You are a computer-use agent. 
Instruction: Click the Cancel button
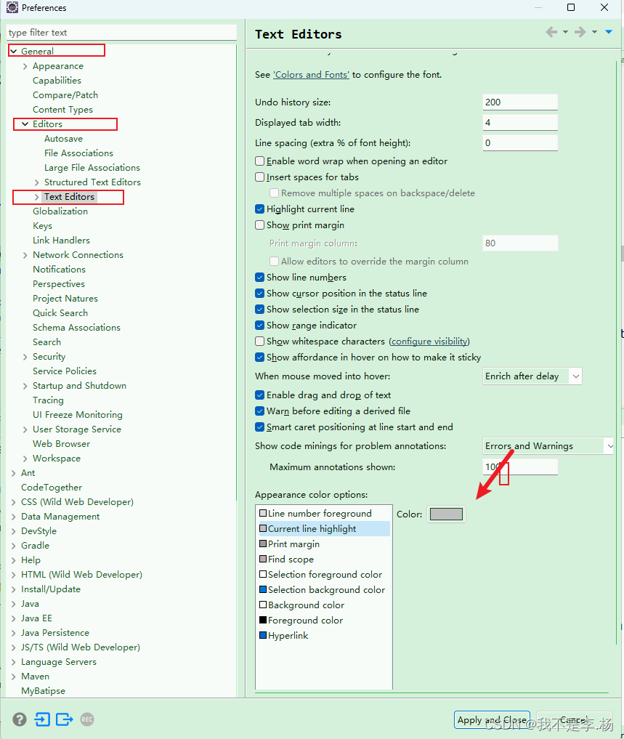pyautogui.click(x=574, y=719)
